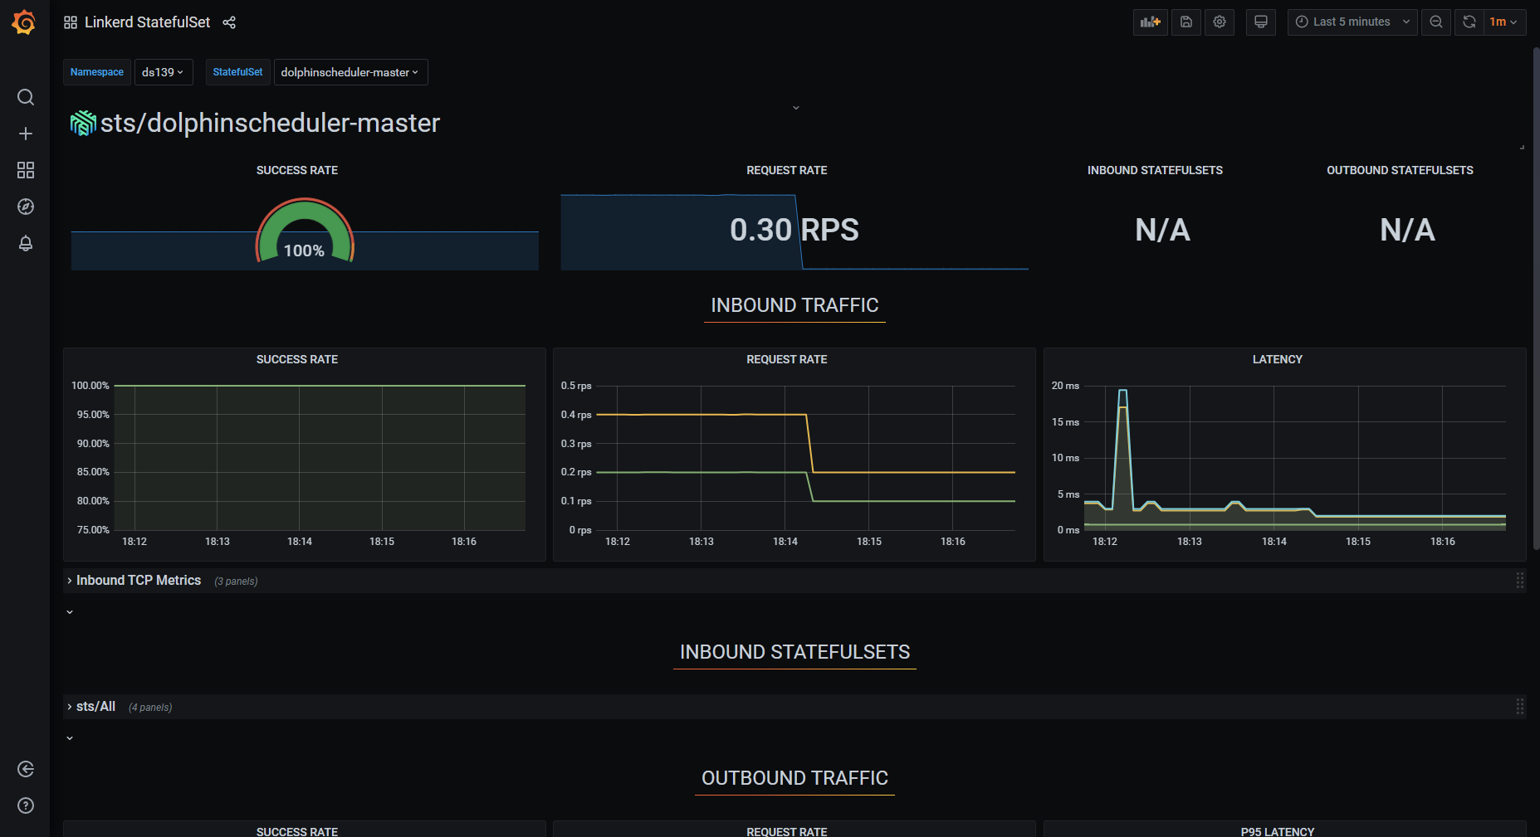Open the Alerting bell icon
Viewport: 1540px width, 837px height.
[26, 243]
